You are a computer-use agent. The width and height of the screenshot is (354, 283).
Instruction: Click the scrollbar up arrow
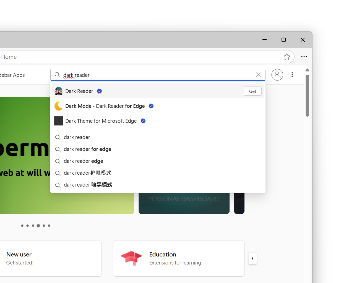(x=307, y=70)
